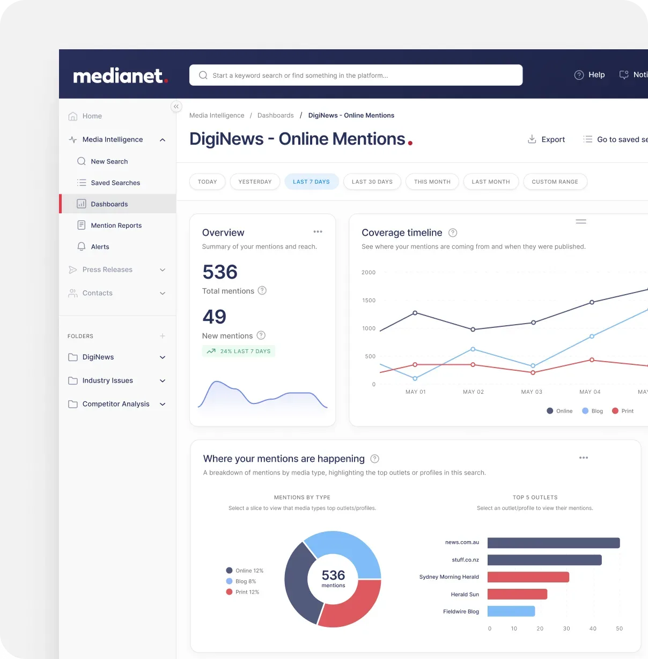The height and width of the screenshot is (659, 648).
Task: Collapse the sidebar with double-chevron button
Action: 176,107
